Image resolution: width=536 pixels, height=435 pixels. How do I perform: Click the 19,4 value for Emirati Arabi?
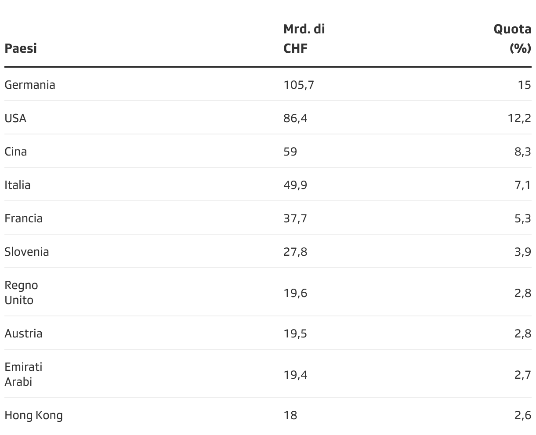pos(295,374)
